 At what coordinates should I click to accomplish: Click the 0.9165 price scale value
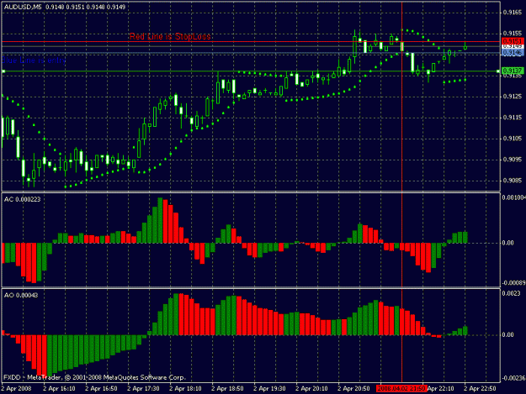(x=513, y=13)
